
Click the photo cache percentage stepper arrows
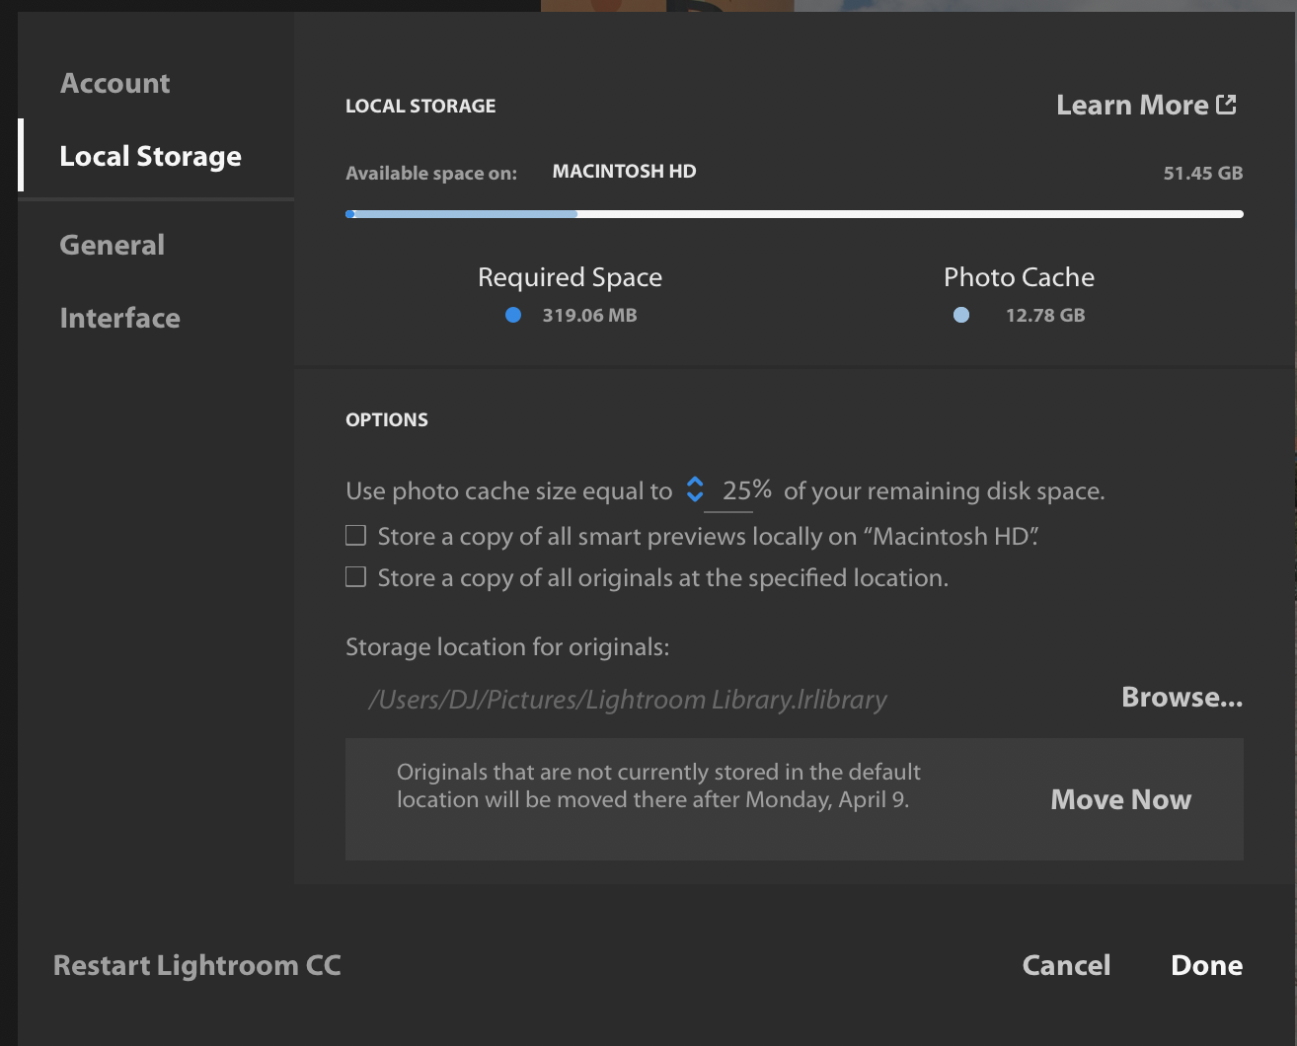pyautogui.click(x=695, y=489)
